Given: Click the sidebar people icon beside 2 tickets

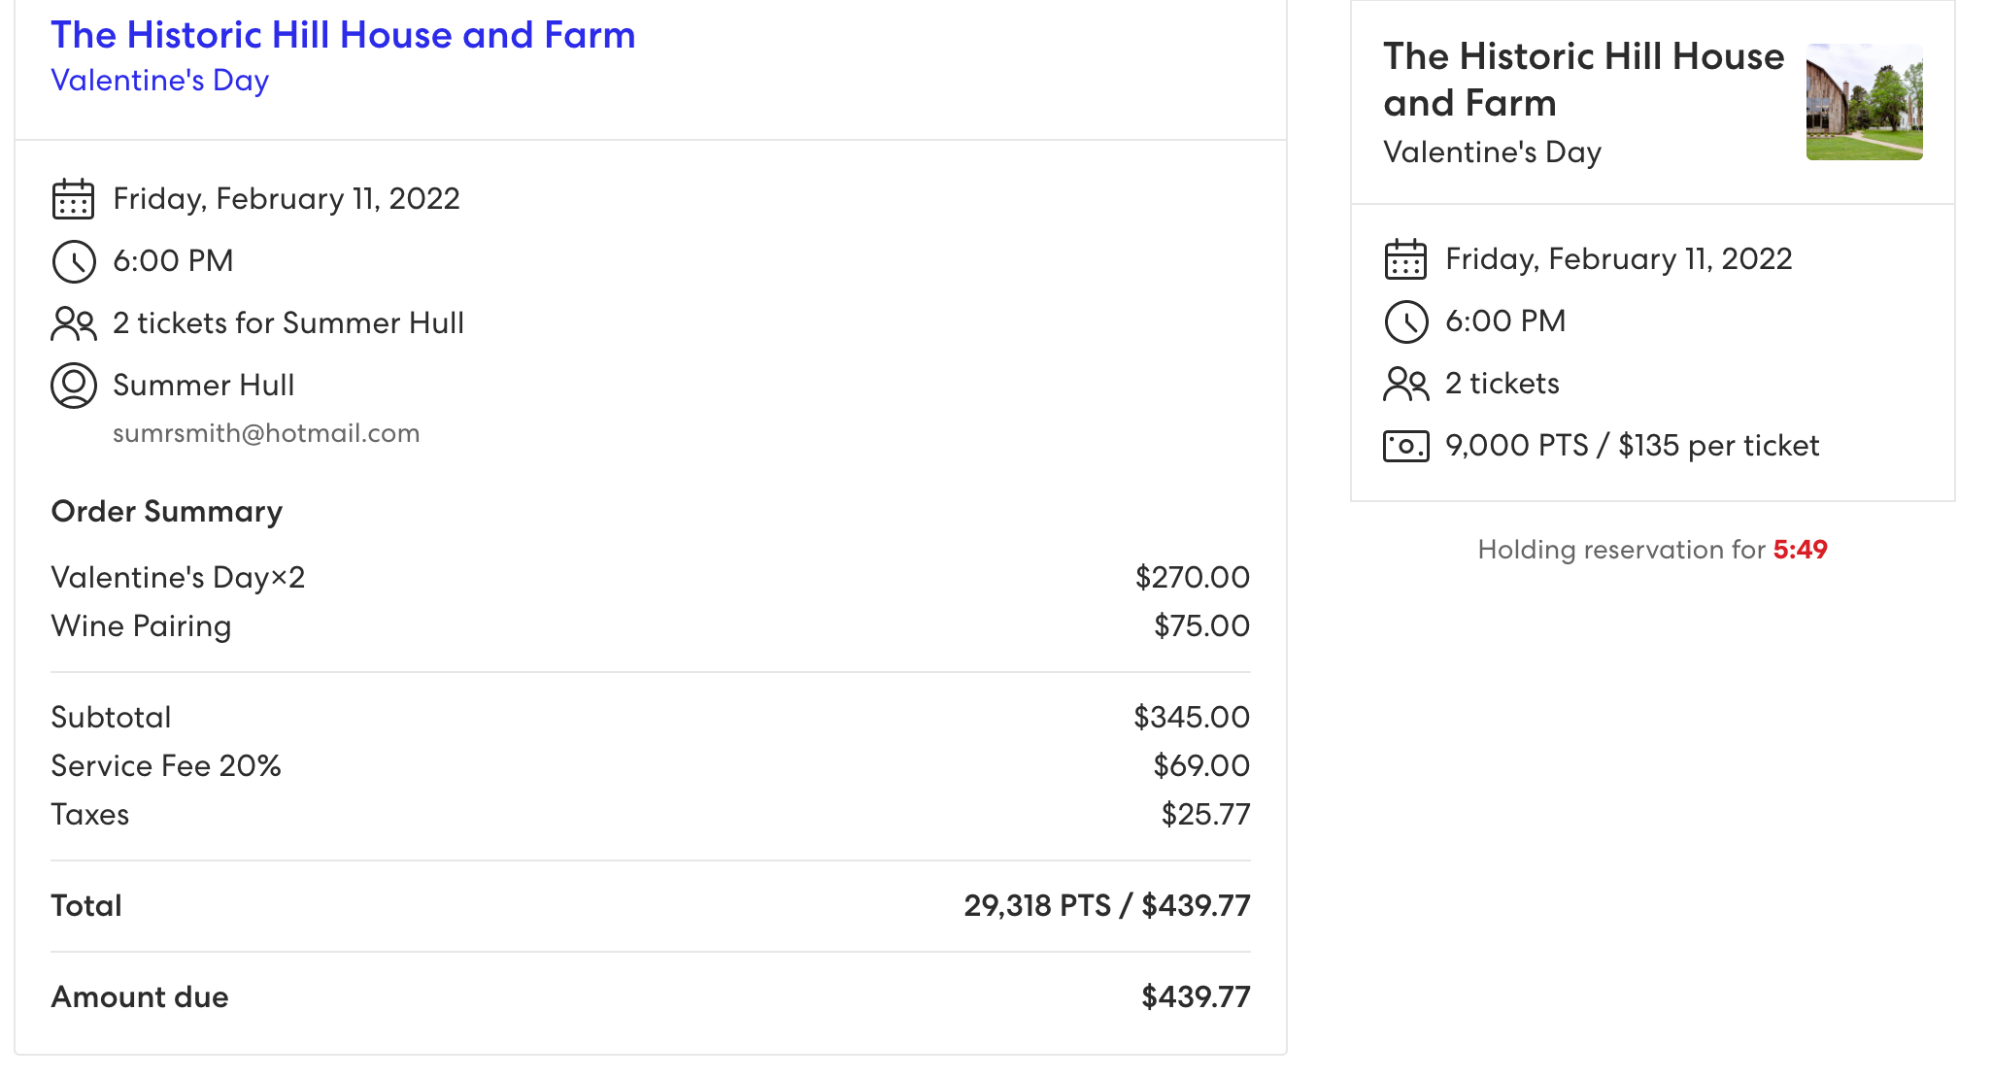Looking at the screenshot, I should (1405, 384).
